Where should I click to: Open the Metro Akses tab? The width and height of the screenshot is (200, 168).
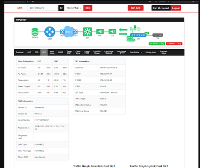tap(52, 52)
